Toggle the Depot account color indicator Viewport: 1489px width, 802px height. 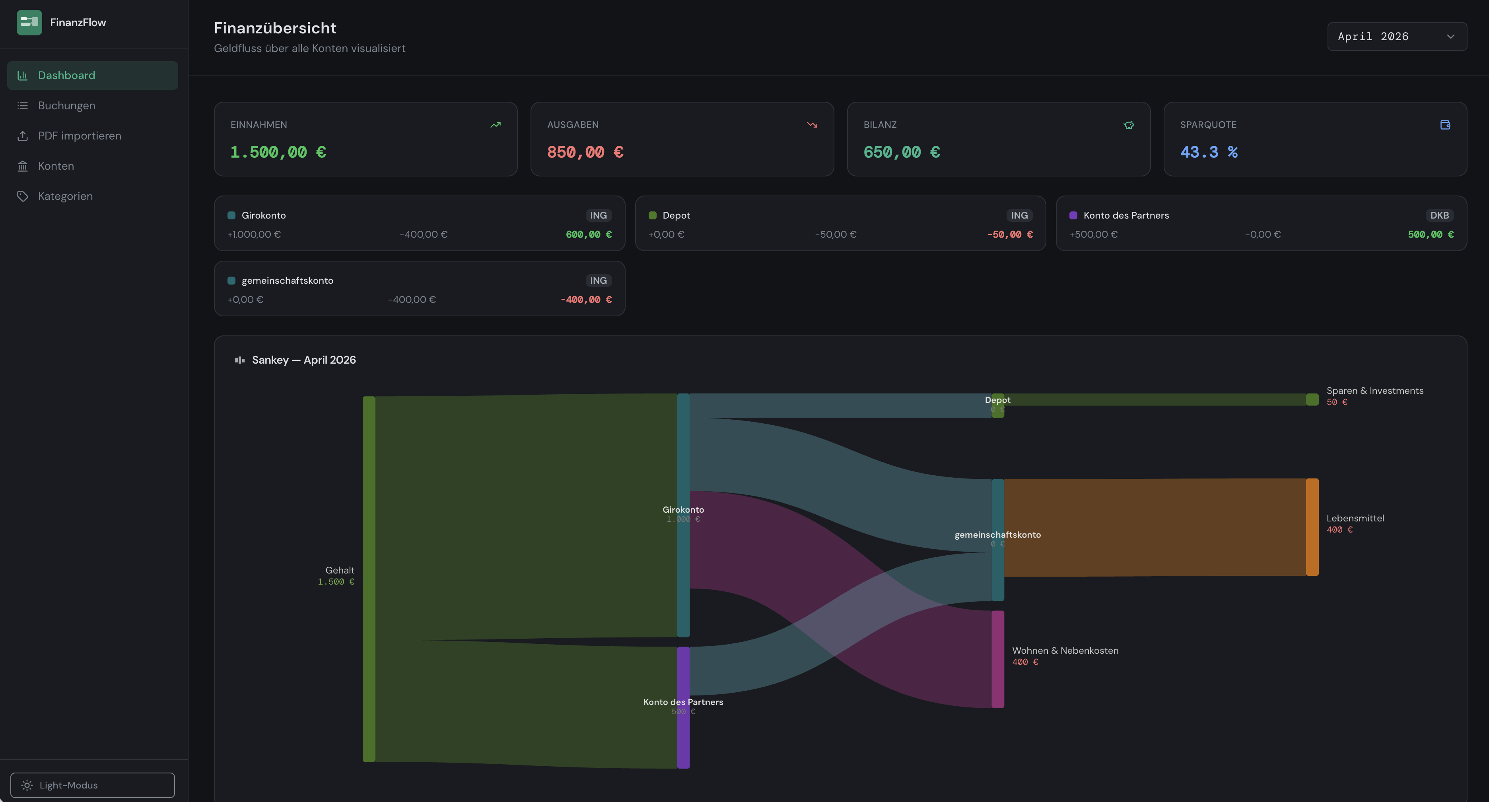[x=652, y=215]
